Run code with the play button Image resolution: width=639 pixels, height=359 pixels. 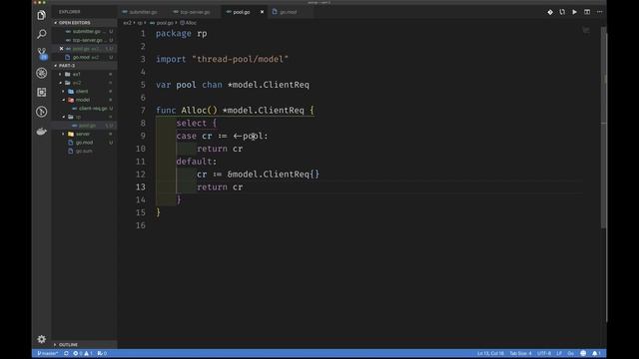[575, 12]
